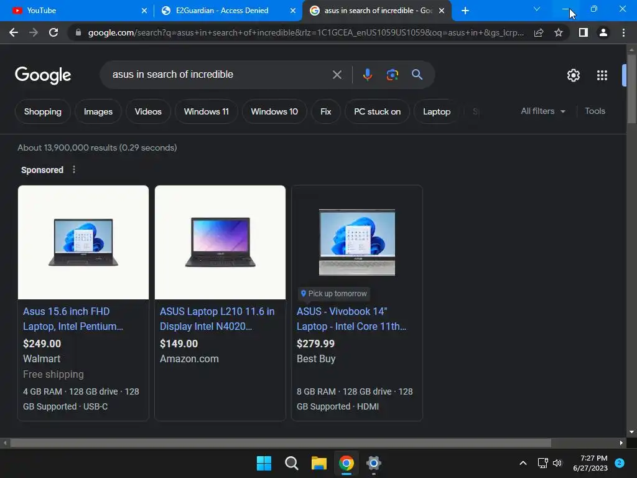Viewport: 637px width, 478px height.
Task: Click Pick up tomorrow badge
Action: (x=333, y=294)
